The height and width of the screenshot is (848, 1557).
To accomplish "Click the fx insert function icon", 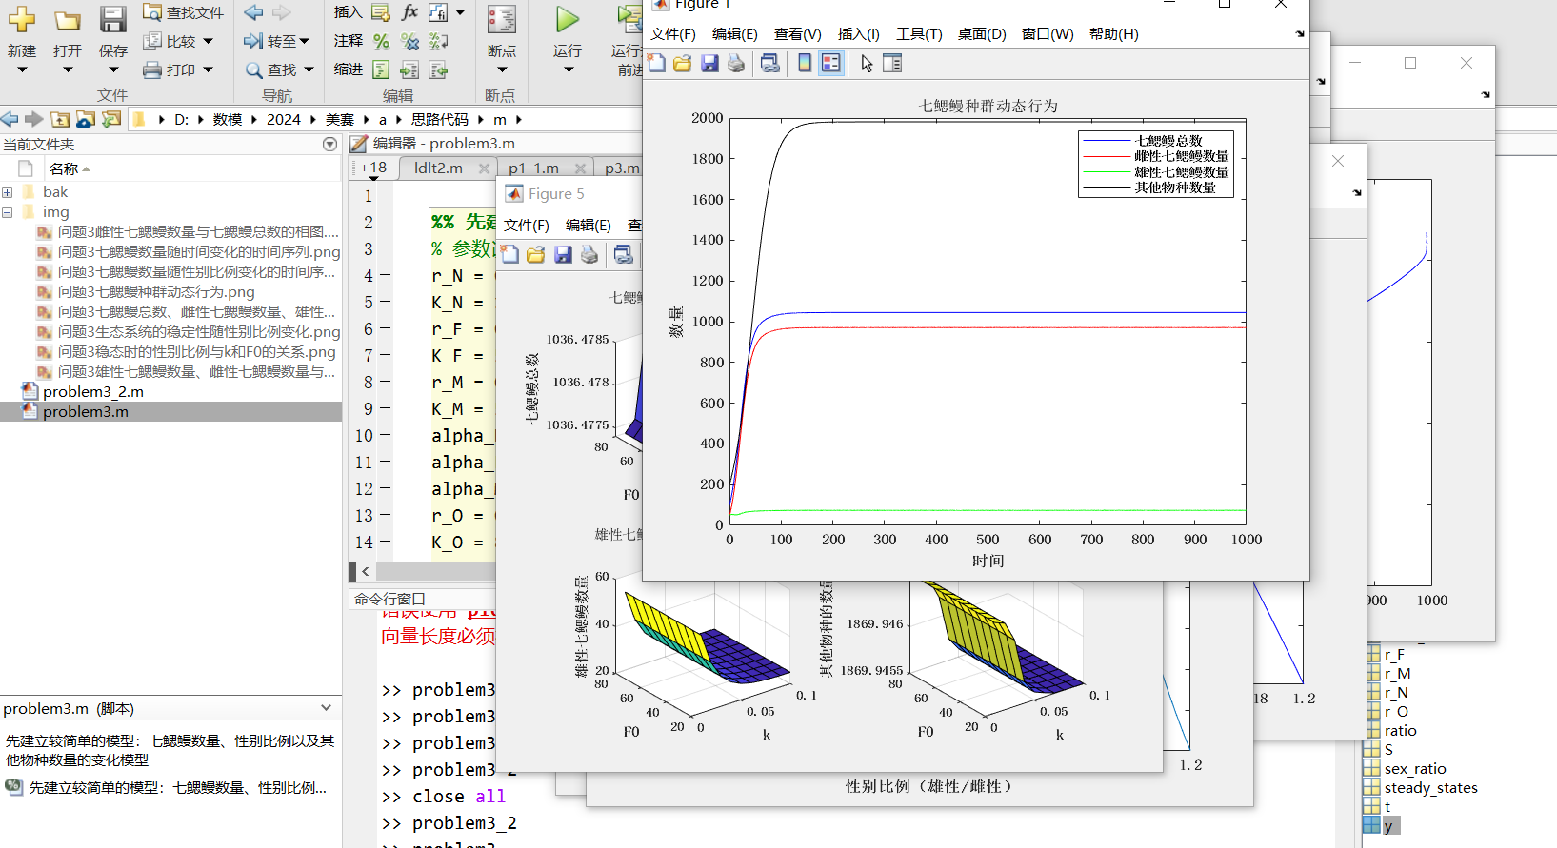I will pyautogui.click(x=409, y=12).
